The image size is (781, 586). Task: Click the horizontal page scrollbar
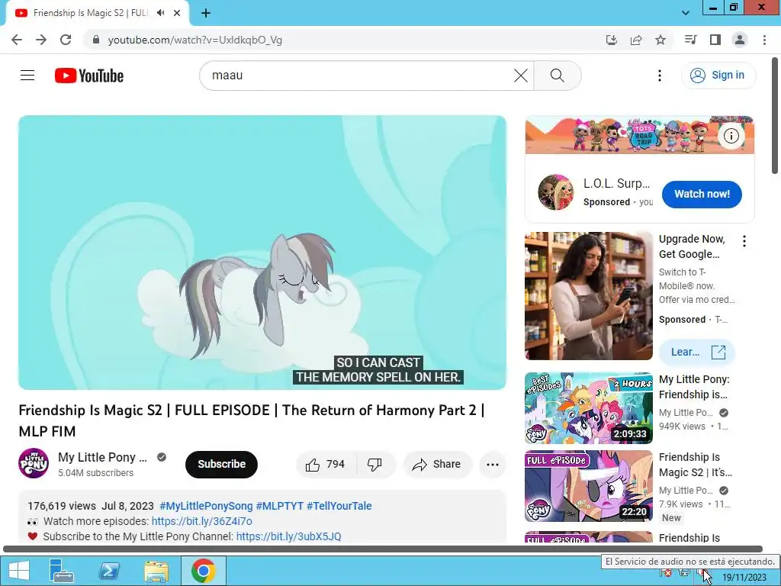(x=383, y=549)
